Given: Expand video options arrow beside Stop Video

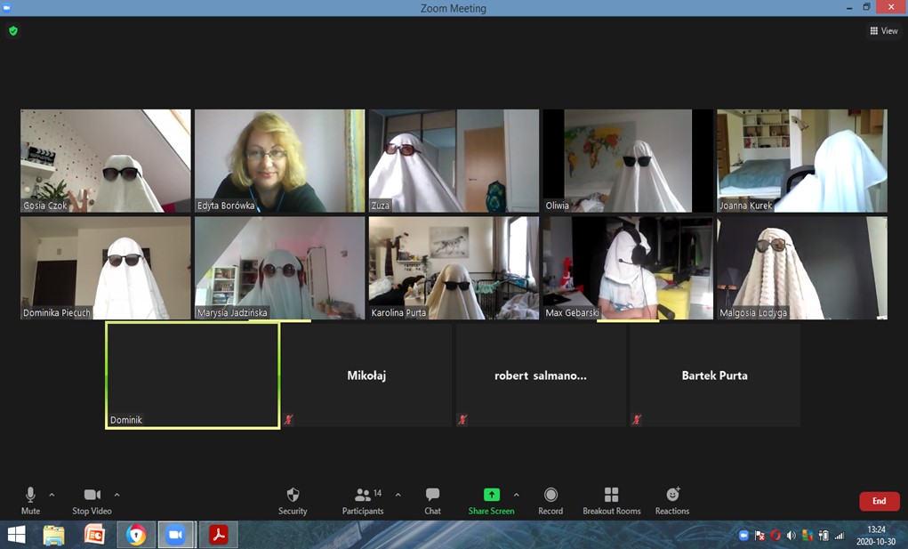Looking at the screenshot, I should (117, 495).
